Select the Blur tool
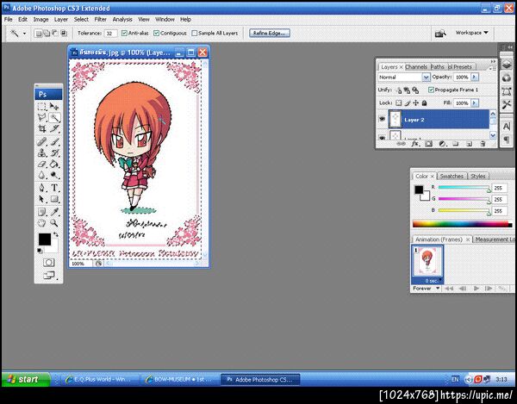Viewport: 517px width, 404px height. click(x=41, y=175)
